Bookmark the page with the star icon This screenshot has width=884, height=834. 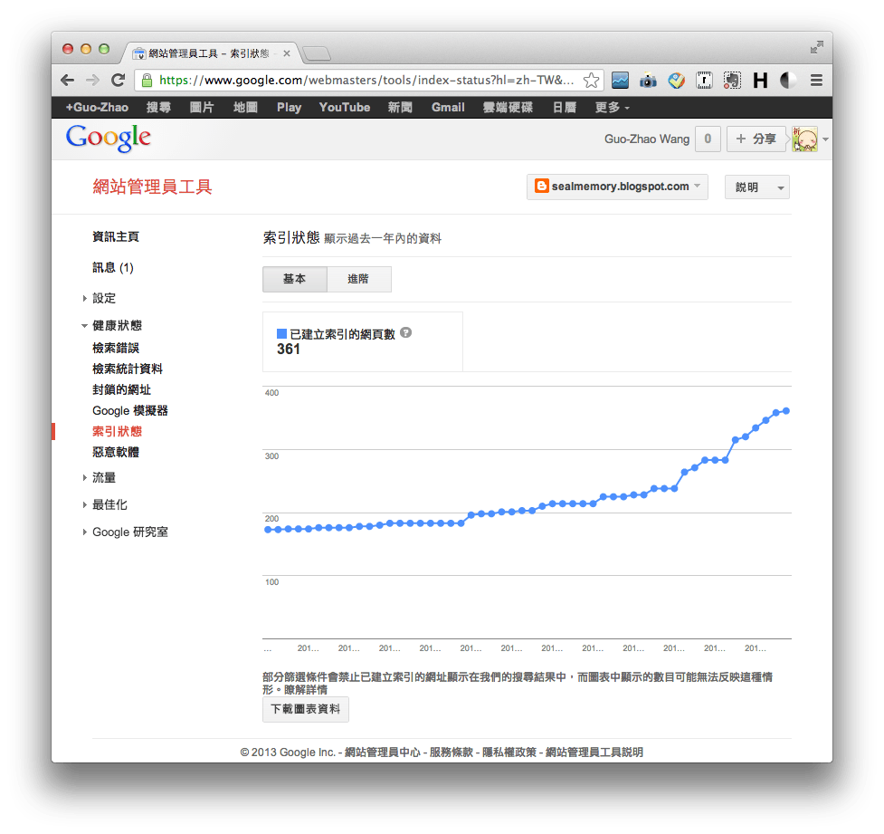tap(591, 80)
